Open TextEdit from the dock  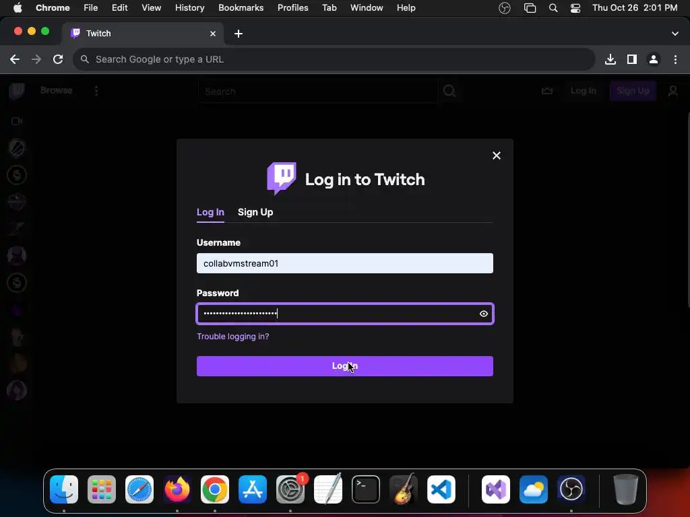click(328, 489)
